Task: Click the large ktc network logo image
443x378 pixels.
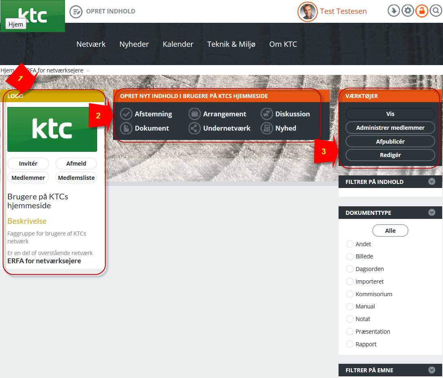Action: click(x=52, y=129)
